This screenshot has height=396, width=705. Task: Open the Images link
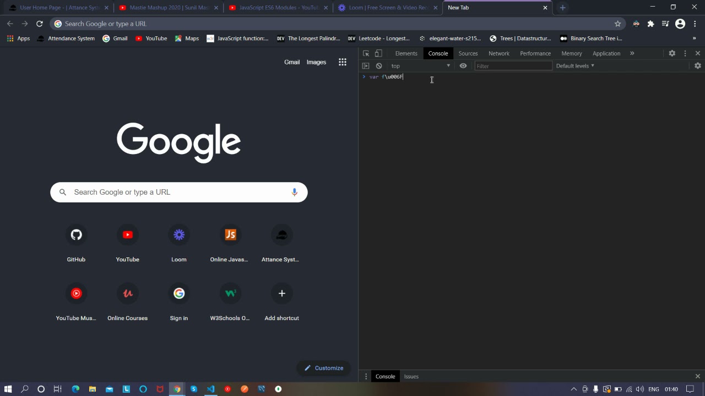click(x=316, y=62)
